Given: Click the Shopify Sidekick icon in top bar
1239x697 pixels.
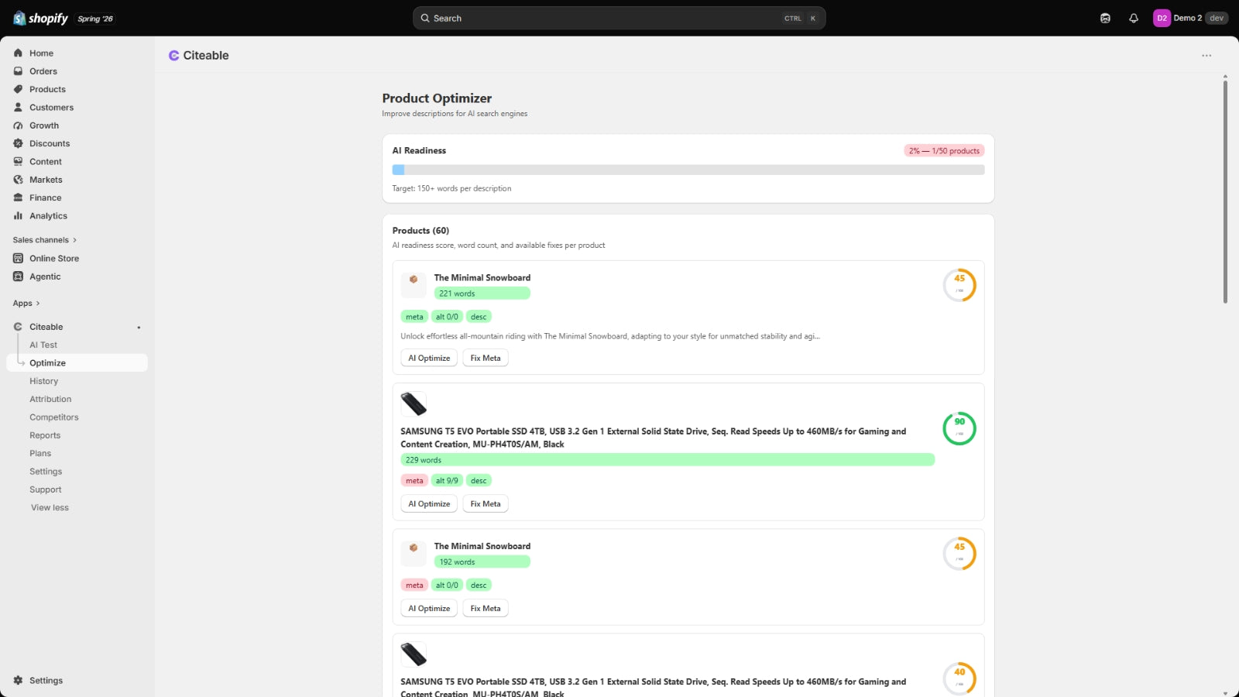Looking at the screenshot, I should tap(1105, 18).
